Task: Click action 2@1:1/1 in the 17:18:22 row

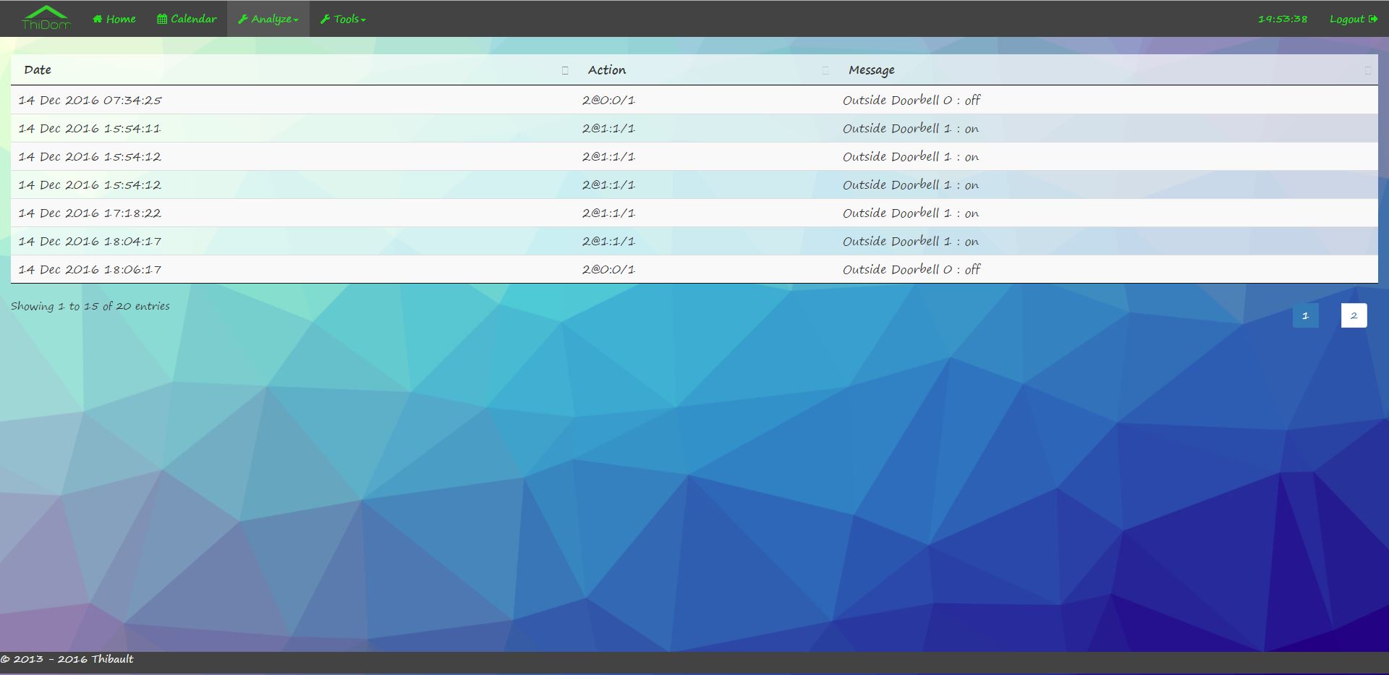Action: 608,213
